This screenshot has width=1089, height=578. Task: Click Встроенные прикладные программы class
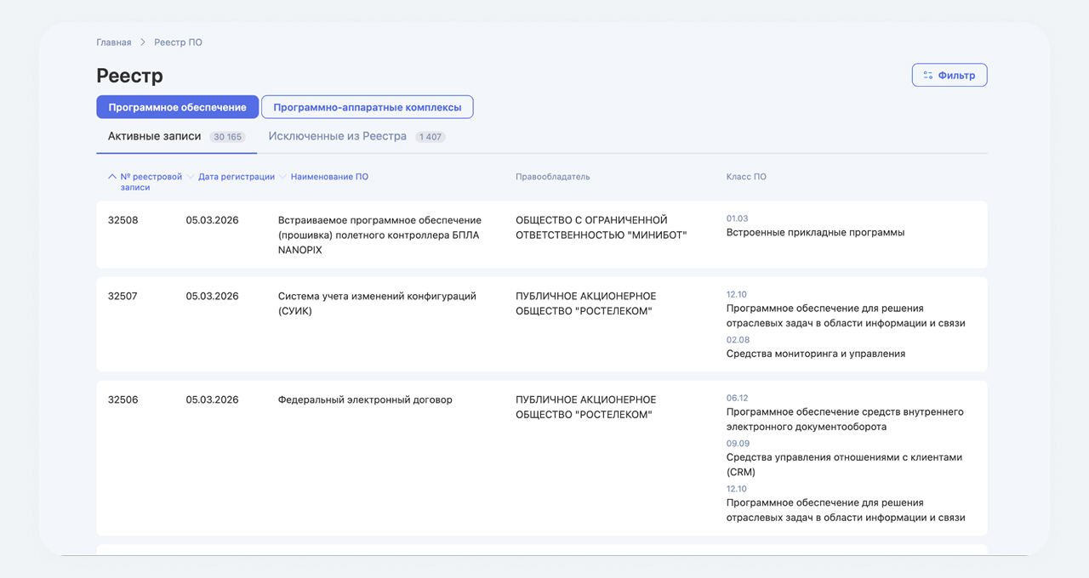coord(815,232)
